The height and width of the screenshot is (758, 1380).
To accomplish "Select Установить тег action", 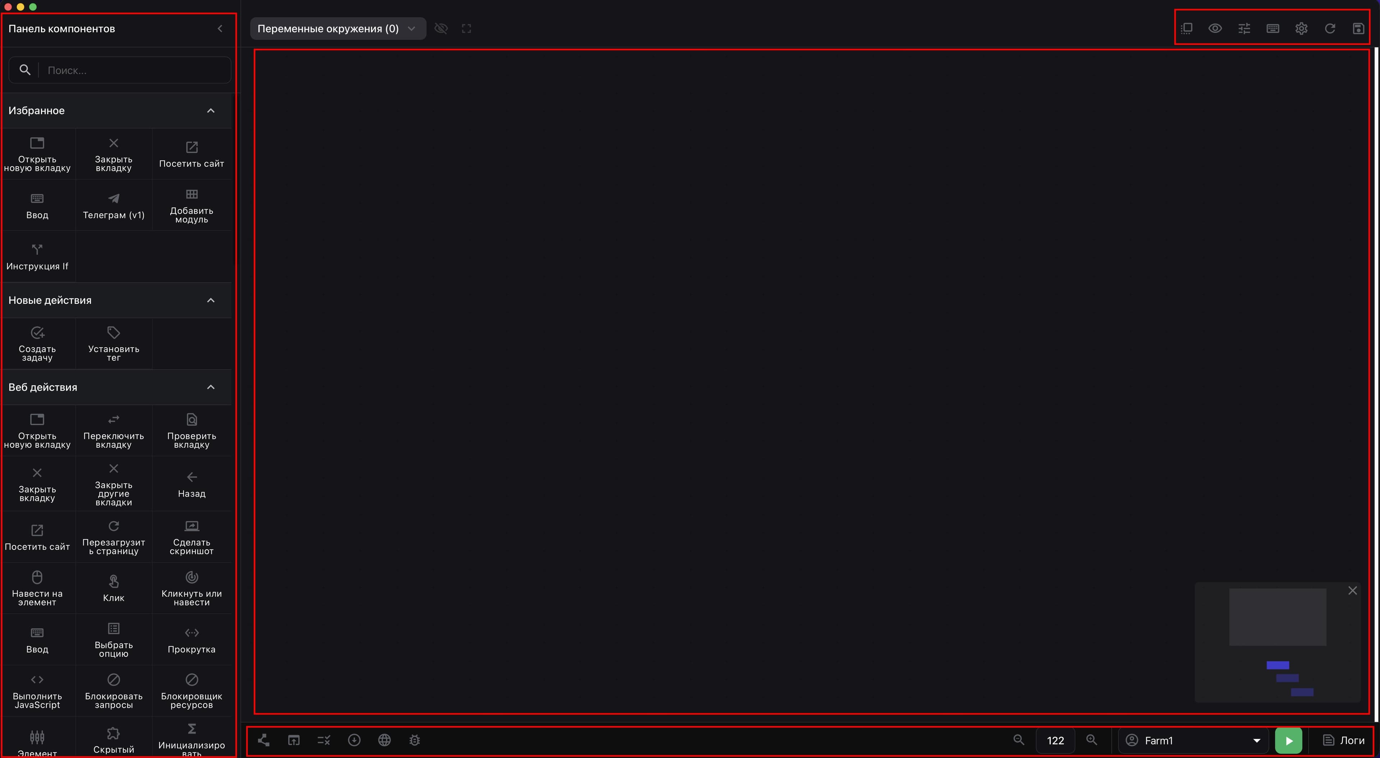I will coord(114,344).
